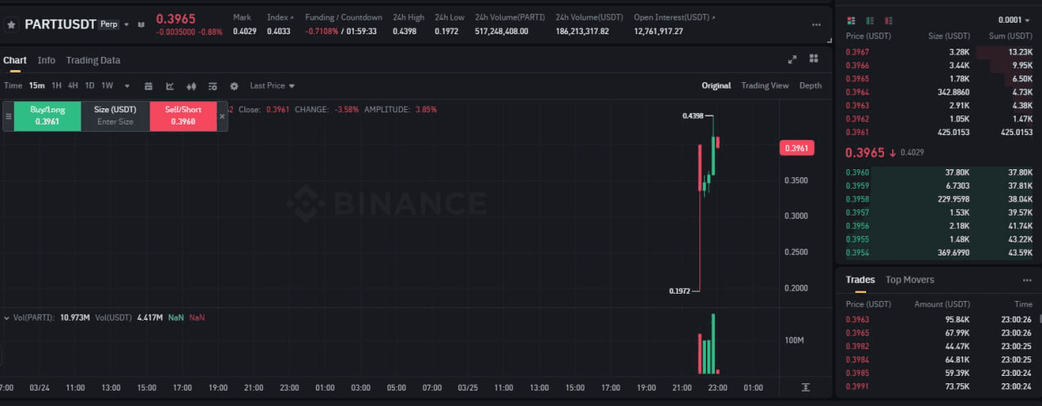
Task: Open chart drawing tools icon
Action: (x=170, y=85)
